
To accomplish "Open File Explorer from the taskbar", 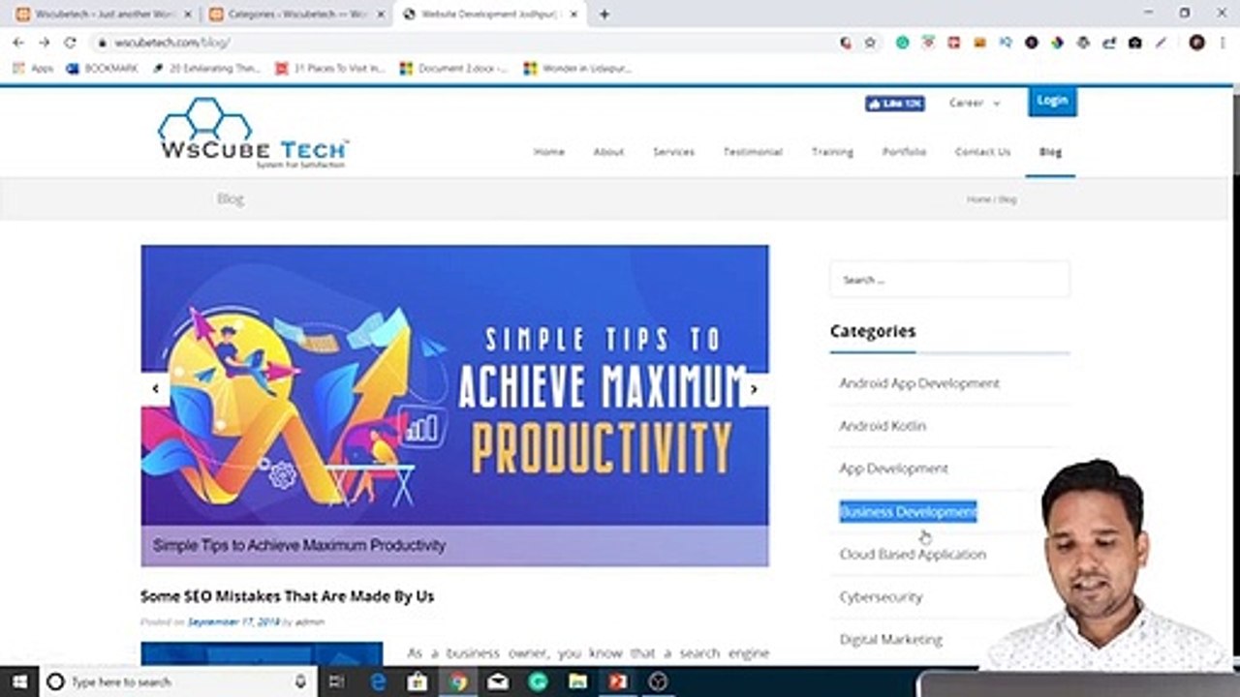I will [x=578, y=682].
